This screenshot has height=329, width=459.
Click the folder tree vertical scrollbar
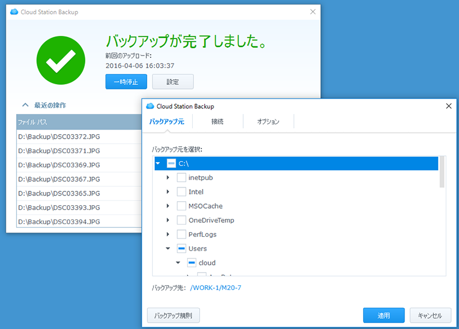(x=442, y=172)
